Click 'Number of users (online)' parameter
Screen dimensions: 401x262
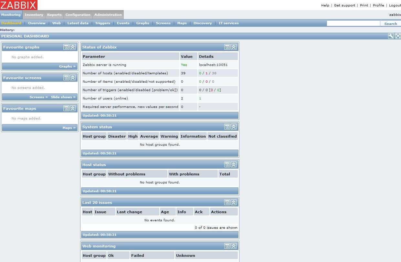click(x=105, y=98)
